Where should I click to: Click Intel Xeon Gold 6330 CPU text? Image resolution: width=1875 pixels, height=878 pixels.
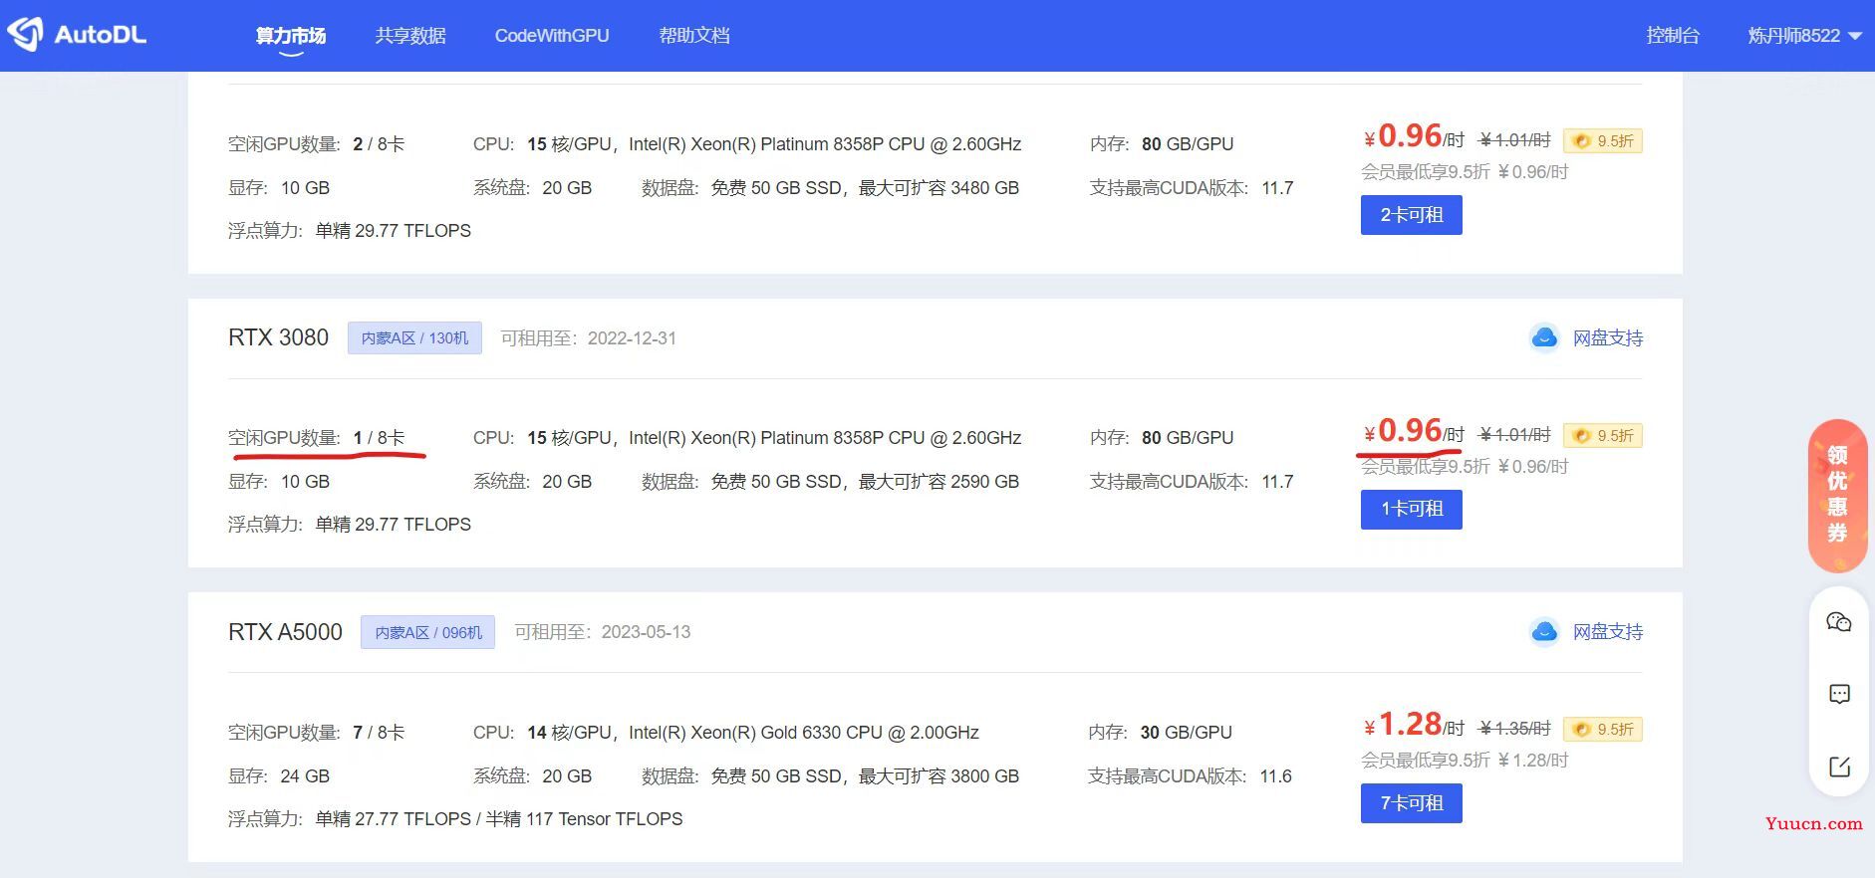pos(804,733)
